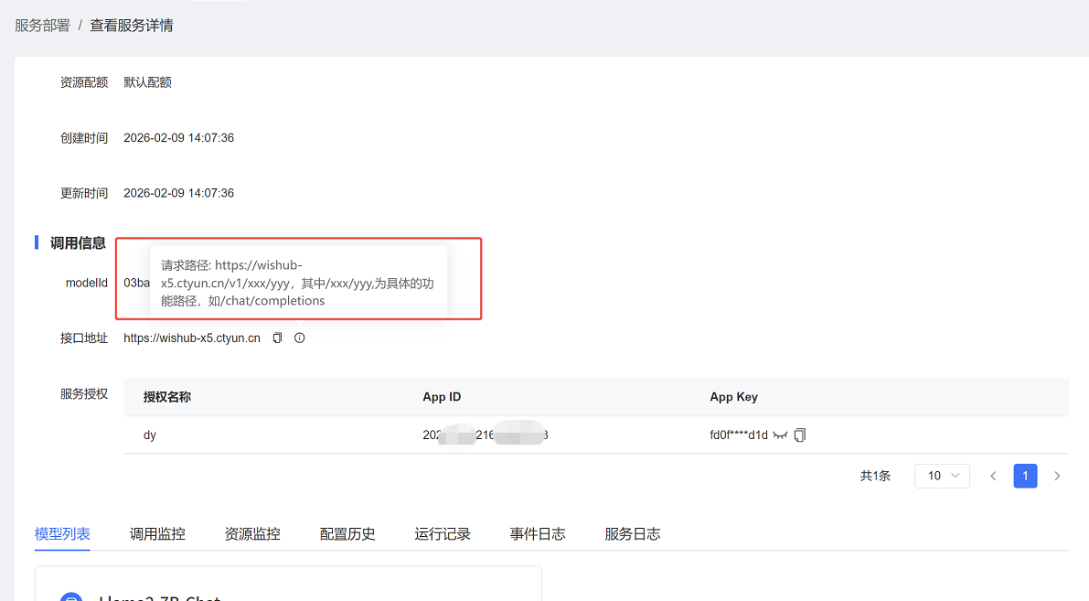Click the model icon in the model card
This screenshot has height=601, width=1089.
pyautogui.click(x=71, y=597)
